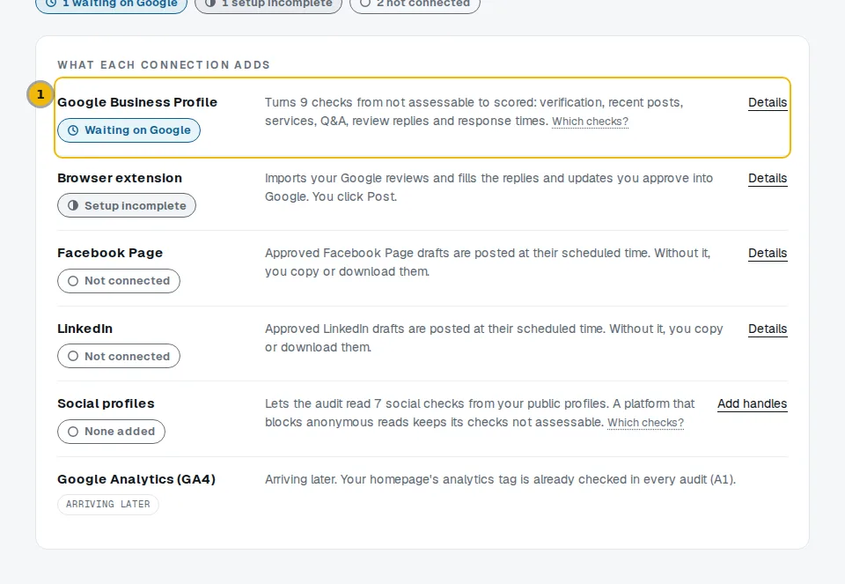Click the Google Analytics (GA4) heading

[x=136, y=479]
